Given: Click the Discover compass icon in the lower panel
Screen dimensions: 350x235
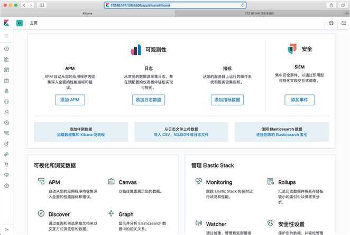Looking at the screenshot, I should point(41,213).
